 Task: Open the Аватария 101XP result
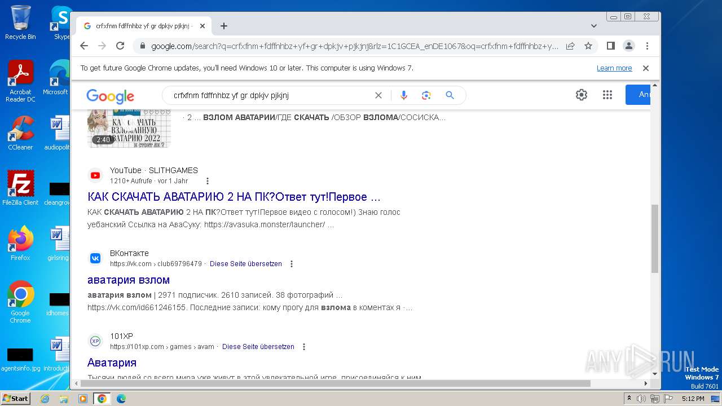tap(112, 363)
